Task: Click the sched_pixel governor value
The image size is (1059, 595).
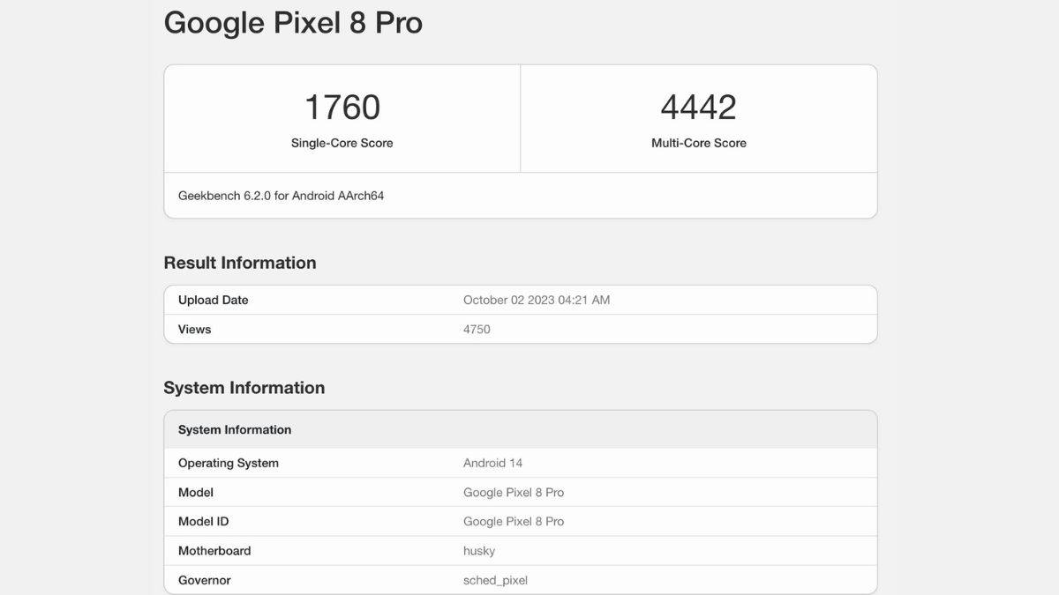Action: click(x=495, y=580)
